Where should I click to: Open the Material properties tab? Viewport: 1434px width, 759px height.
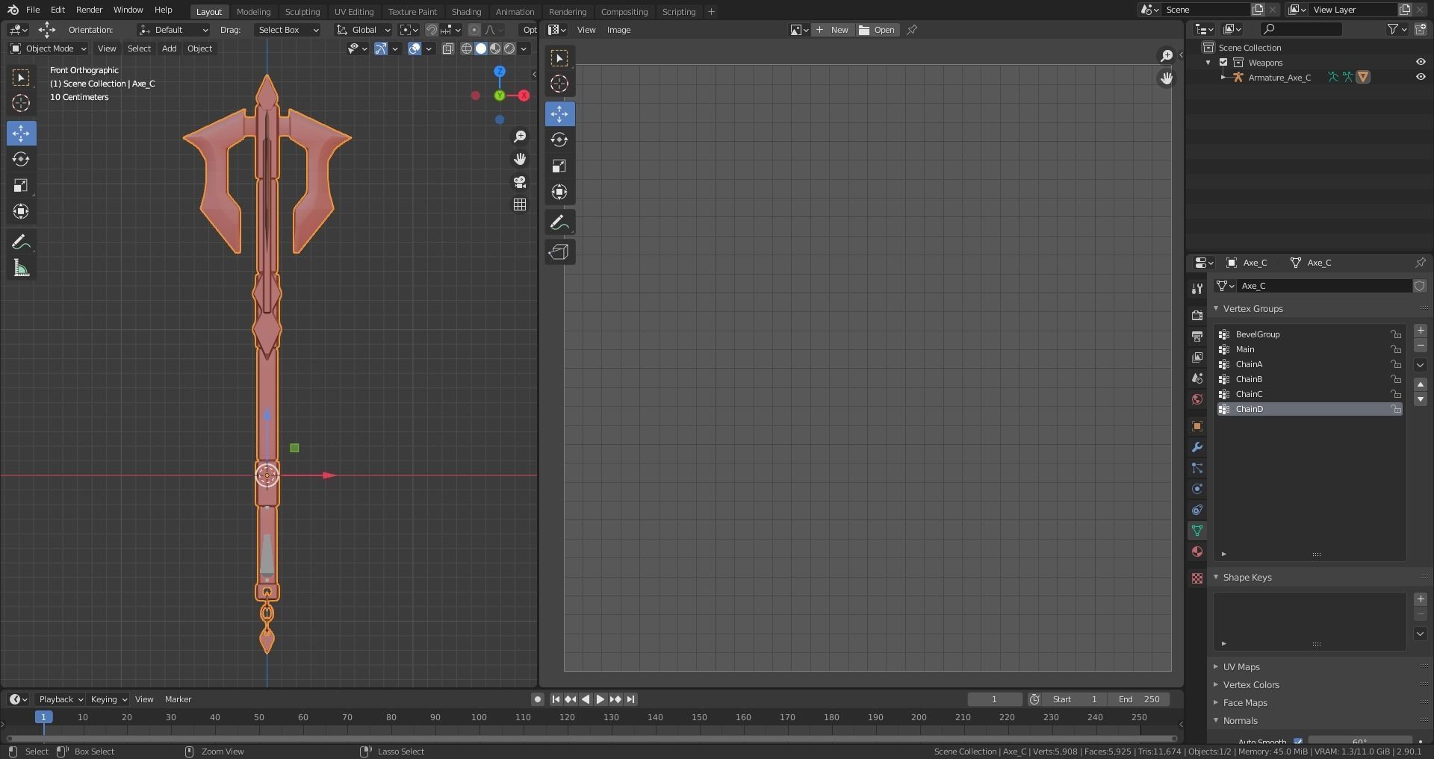[1197, 552]
